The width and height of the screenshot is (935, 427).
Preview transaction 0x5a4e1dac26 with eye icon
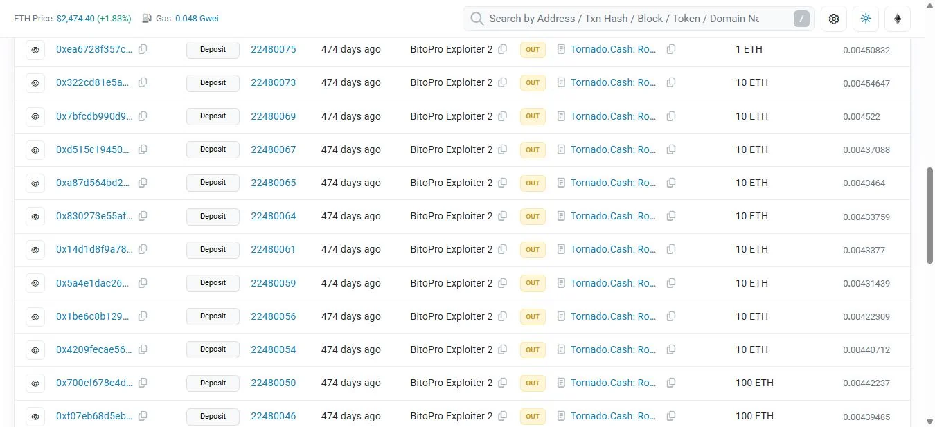point(35,283)
